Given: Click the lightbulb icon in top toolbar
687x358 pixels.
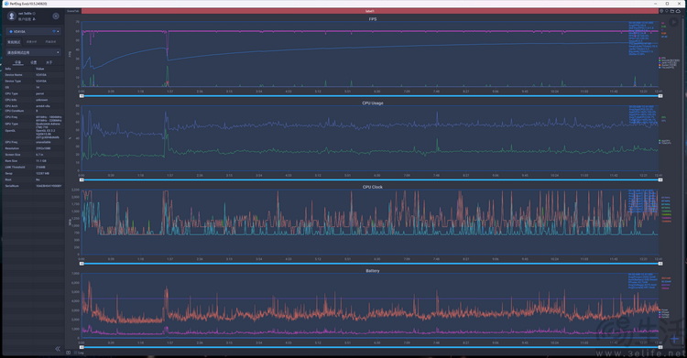Looking at the screenshot, I should coord(667,11).
